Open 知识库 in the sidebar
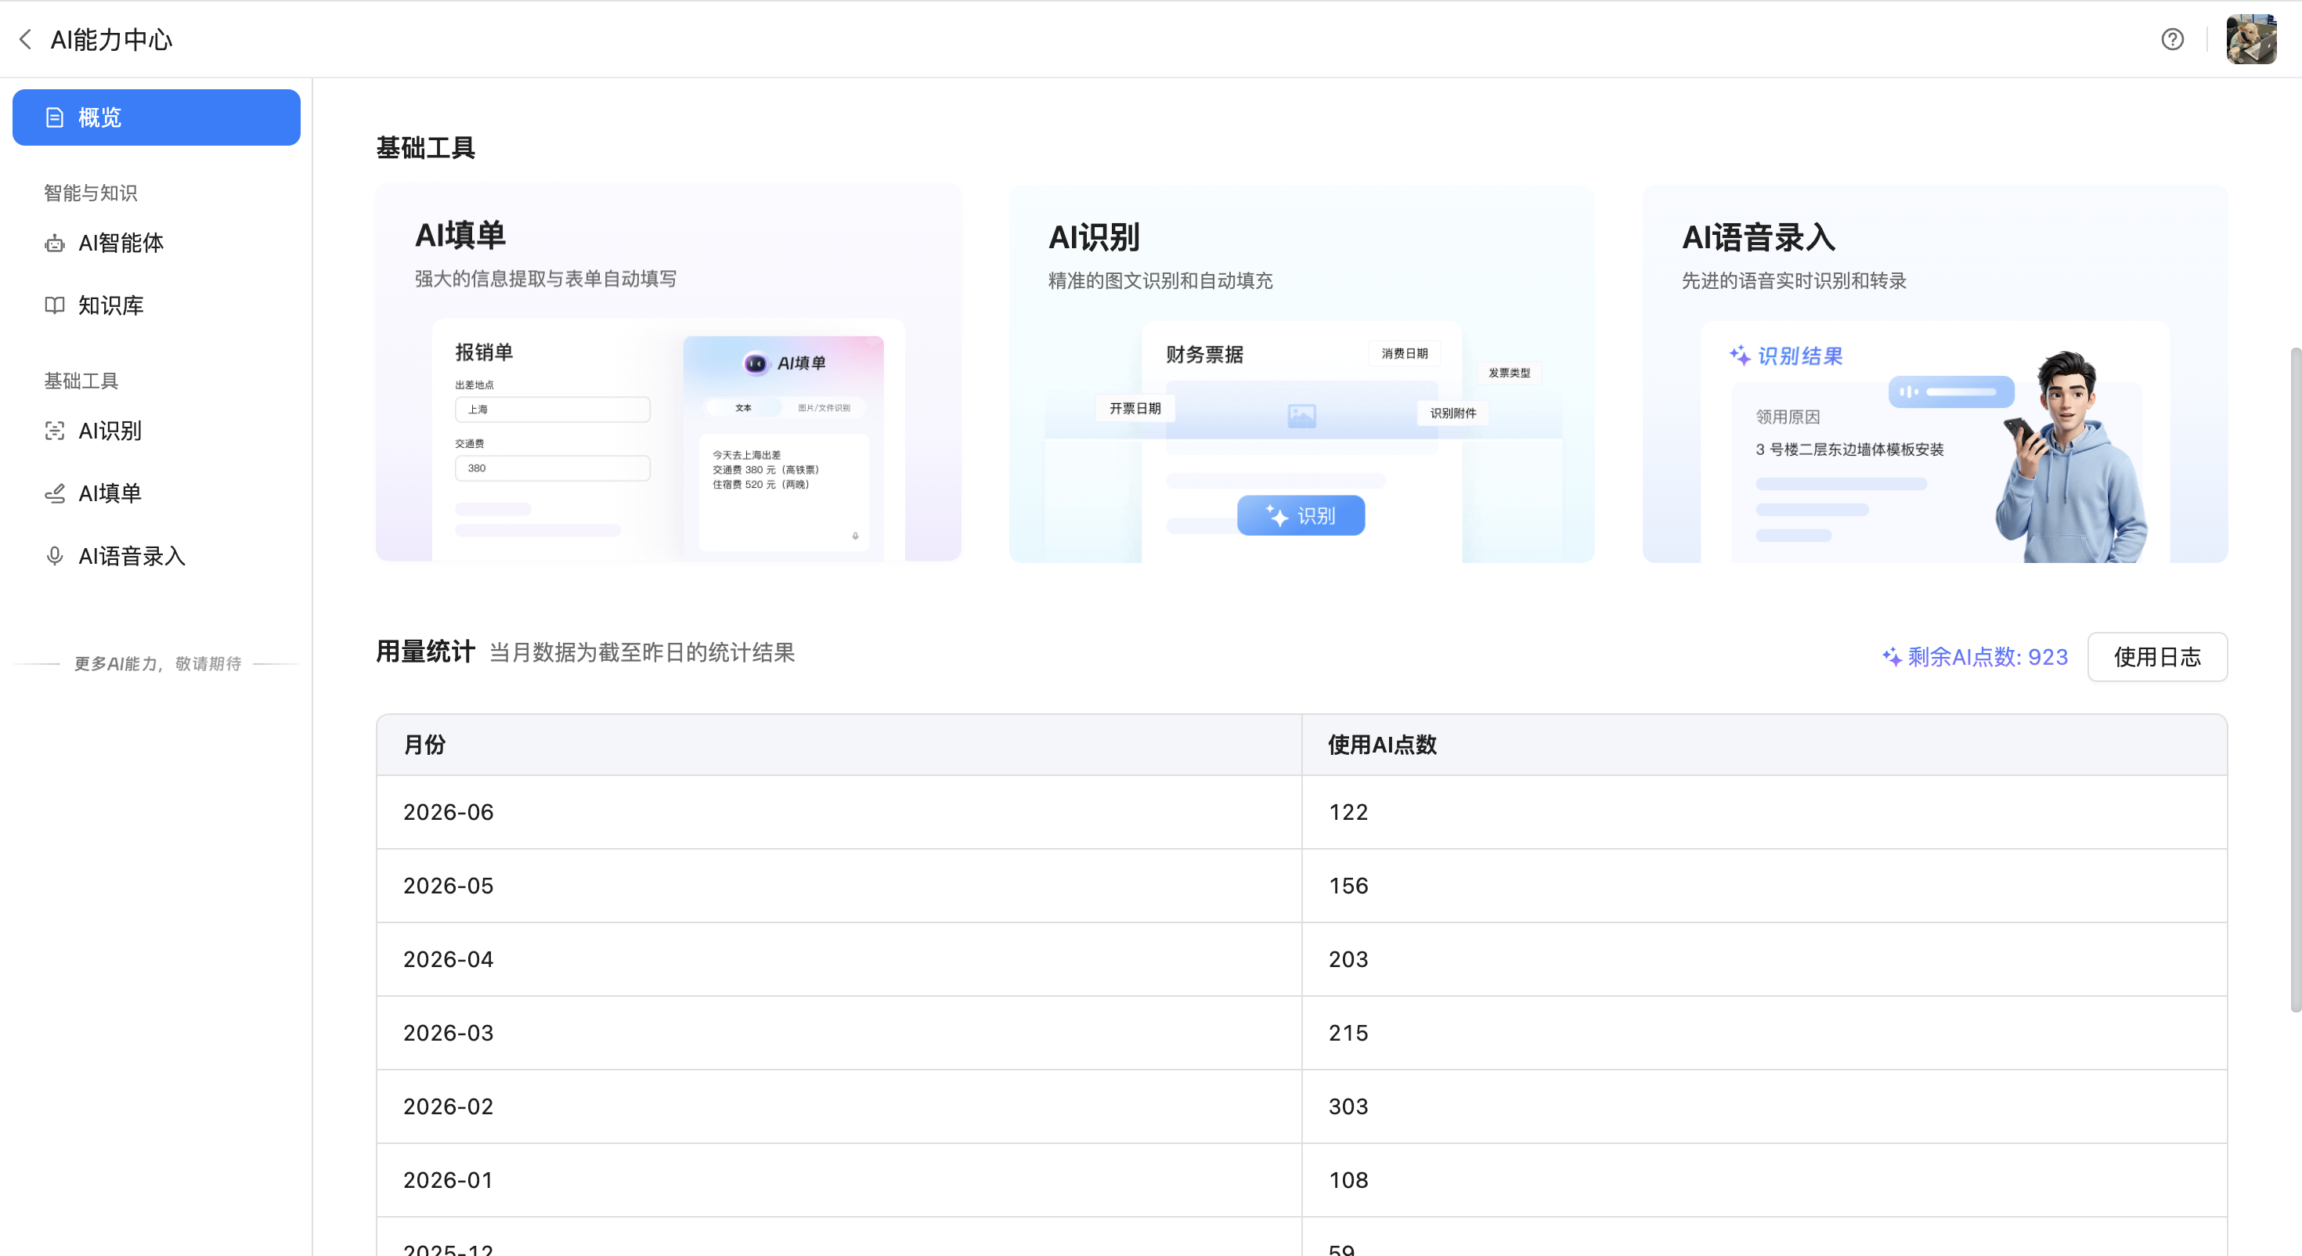The height and width of the screenshot is (1256, 2302). click(157, 305)
